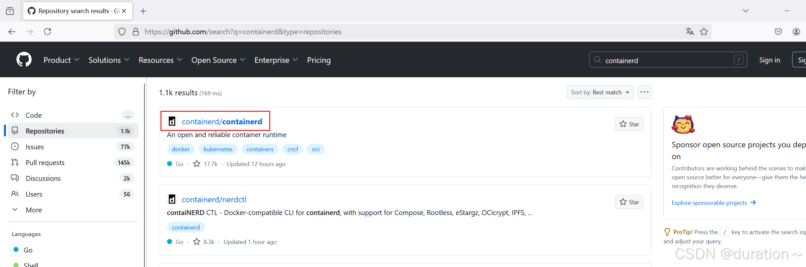Expand the Open Source menu
The width and height of the screenshot is (806, 267).
[x=218, y=60]
